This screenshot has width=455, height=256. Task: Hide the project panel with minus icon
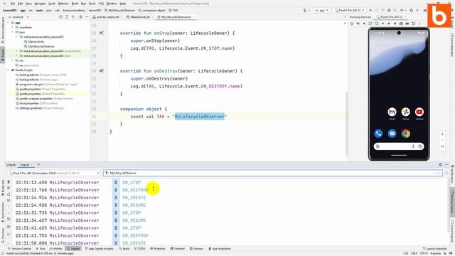tap(87, 17)
